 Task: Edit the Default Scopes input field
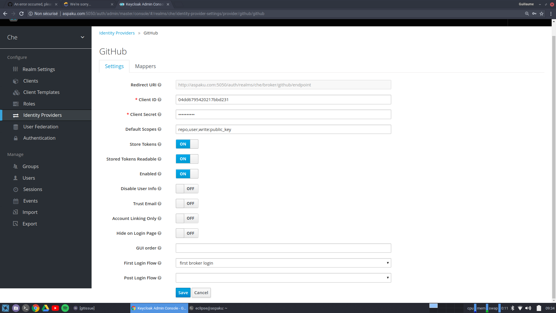pos(283,129)
